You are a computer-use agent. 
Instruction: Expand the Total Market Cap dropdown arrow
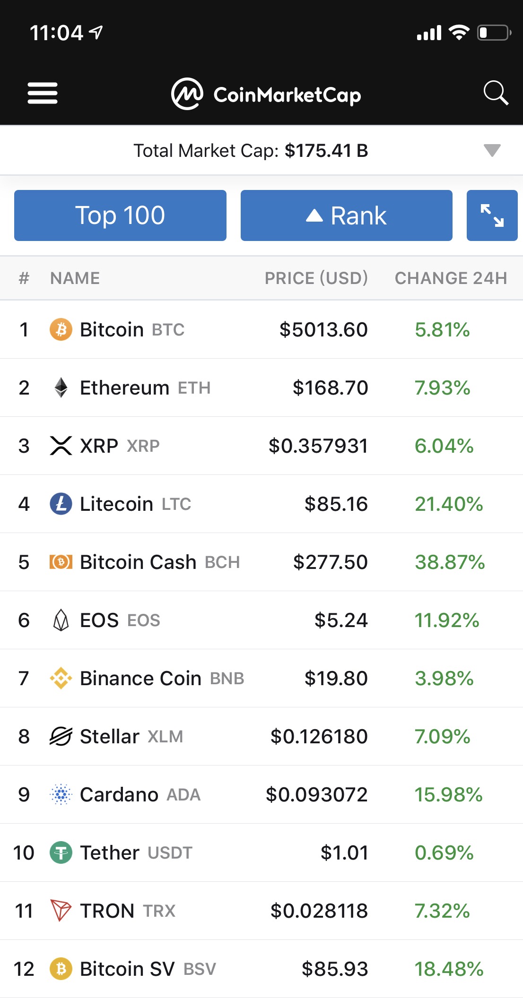point(492,150)
